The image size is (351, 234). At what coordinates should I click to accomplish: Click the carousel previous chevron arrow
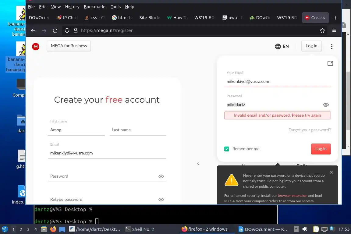(x=198, y=163)
